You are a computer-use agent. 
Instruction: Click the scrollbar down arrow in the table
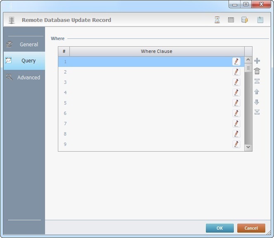click(x=248, y=147)
